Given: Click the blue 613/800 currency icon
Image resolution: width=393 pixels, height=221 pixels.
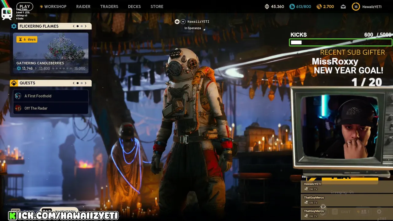Looking at the screenshot, I should coord(292,6).
